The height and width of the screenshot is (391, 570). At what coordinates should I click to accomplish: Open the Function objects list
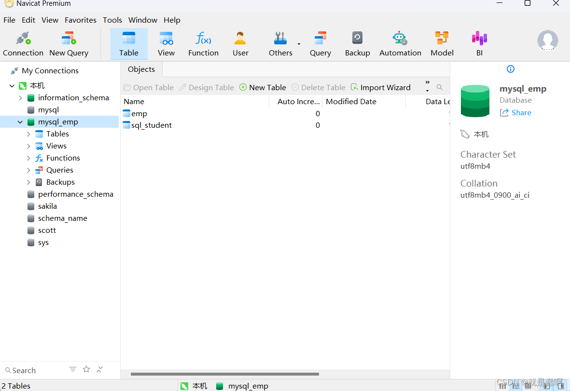pos(203,44)
